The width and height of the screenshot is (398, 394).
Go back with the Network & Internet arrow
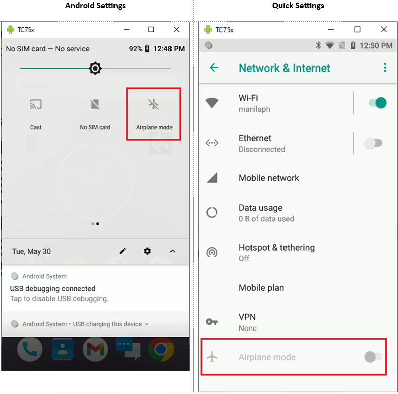point(214,68)
